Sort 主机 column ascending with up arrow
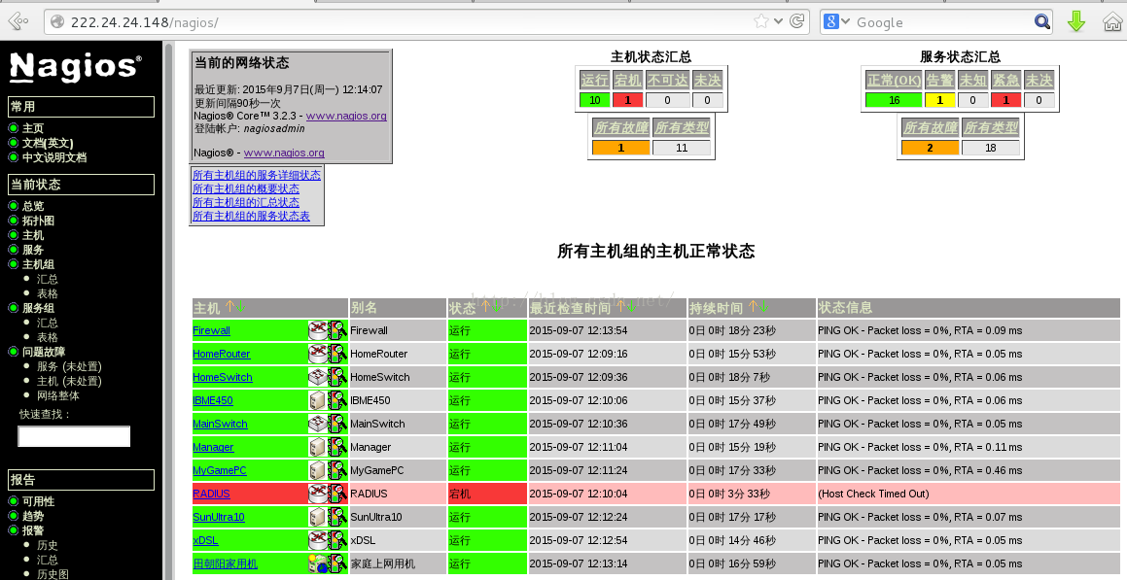The image size is (1127, 580). pos(230,307)
